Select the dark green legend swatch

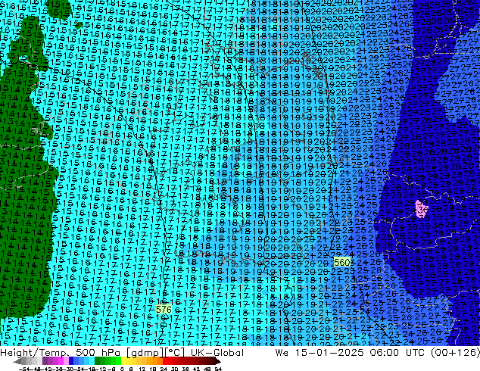click(x=98, y=361)
